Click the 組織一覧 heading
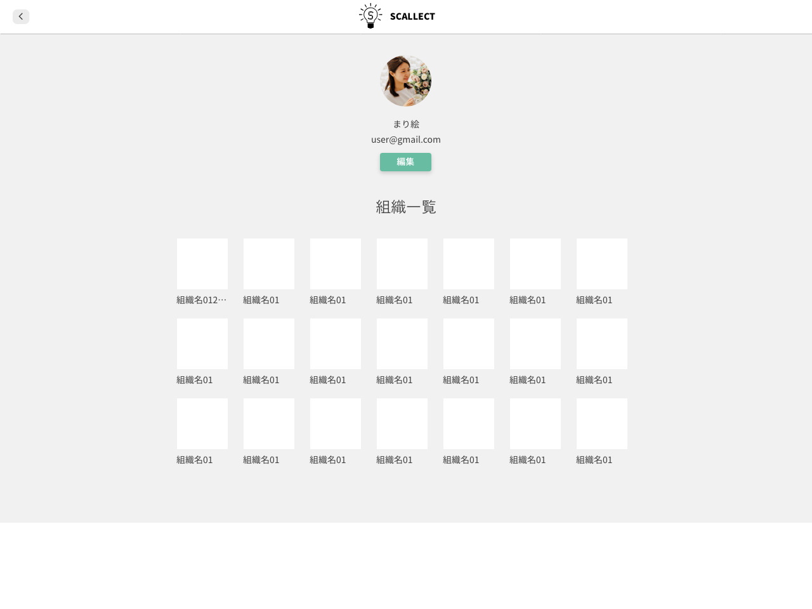 point(406,207)
